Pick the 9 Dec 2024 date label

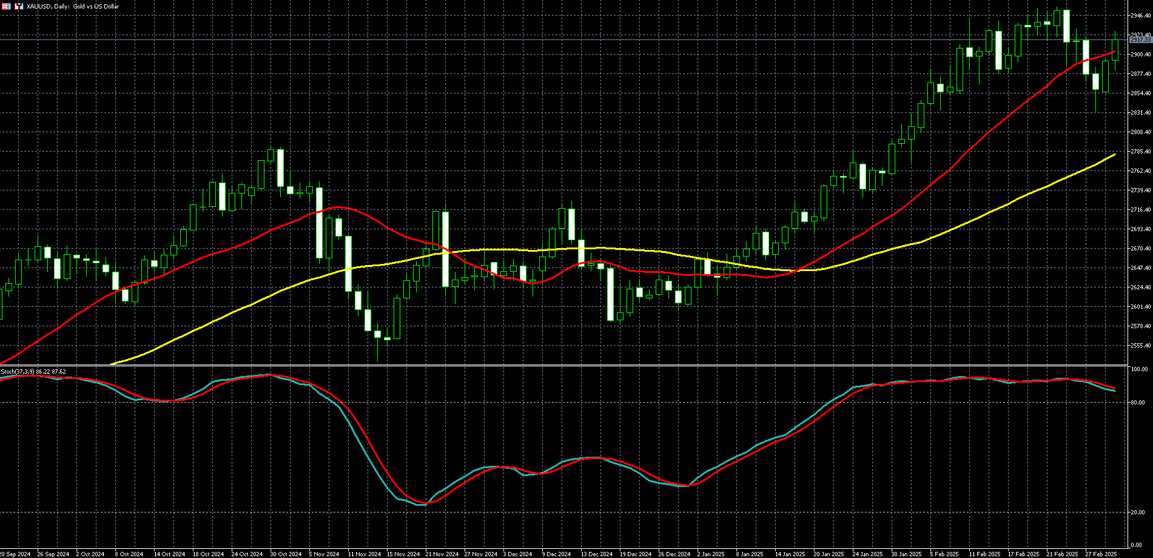click(x=556, y=554)
